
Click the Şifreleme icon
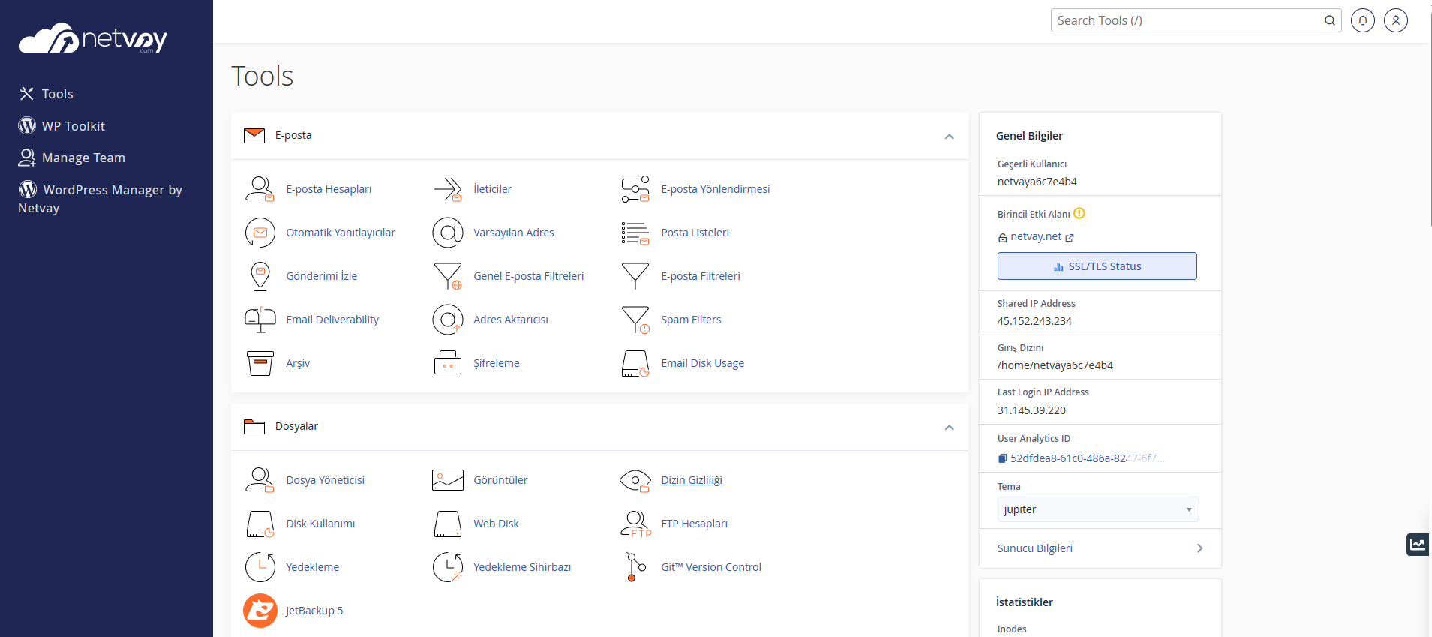pyautogui.click(x=448, y=363)
